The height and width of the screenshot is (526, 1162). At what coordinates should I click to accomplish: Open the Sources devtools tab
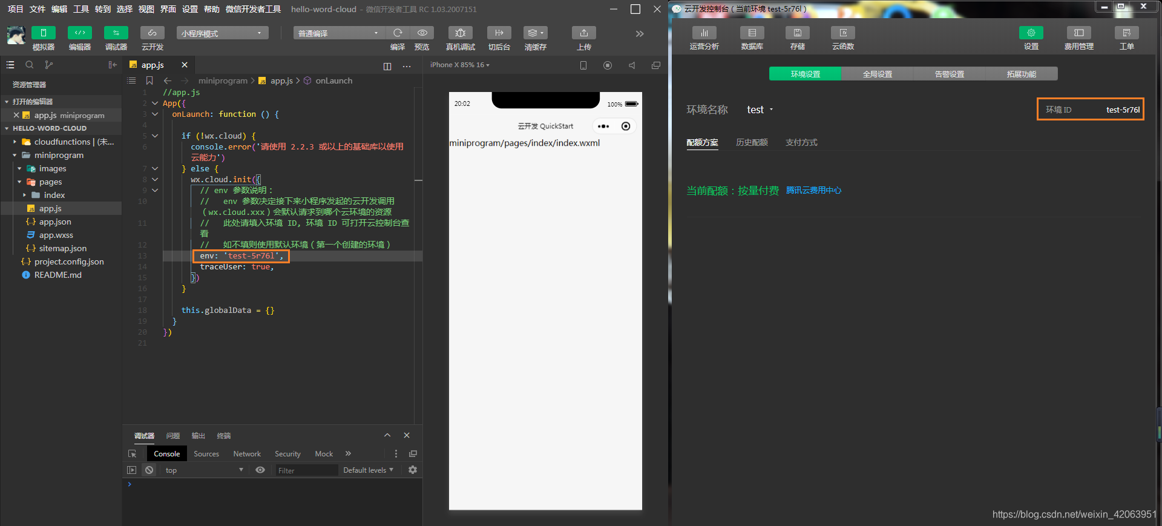(x=206, y=454)
